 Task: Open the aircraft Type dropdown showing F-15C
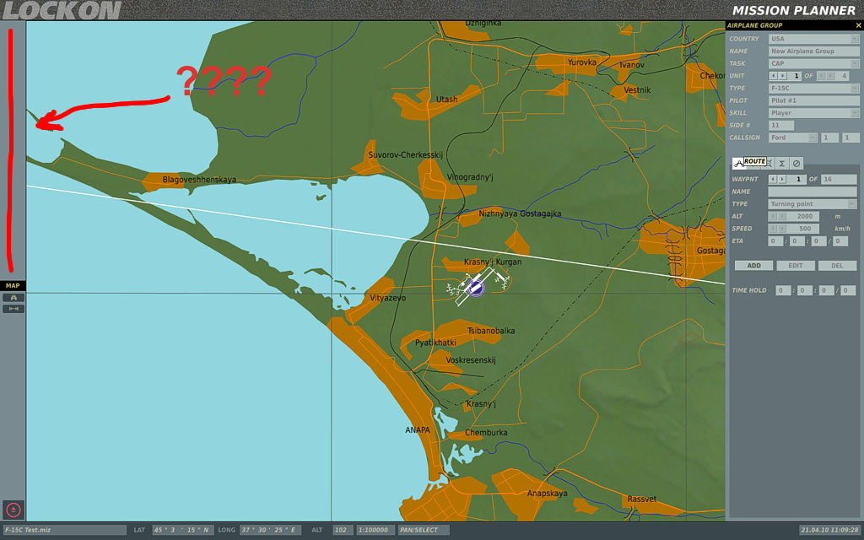point(814,88)
